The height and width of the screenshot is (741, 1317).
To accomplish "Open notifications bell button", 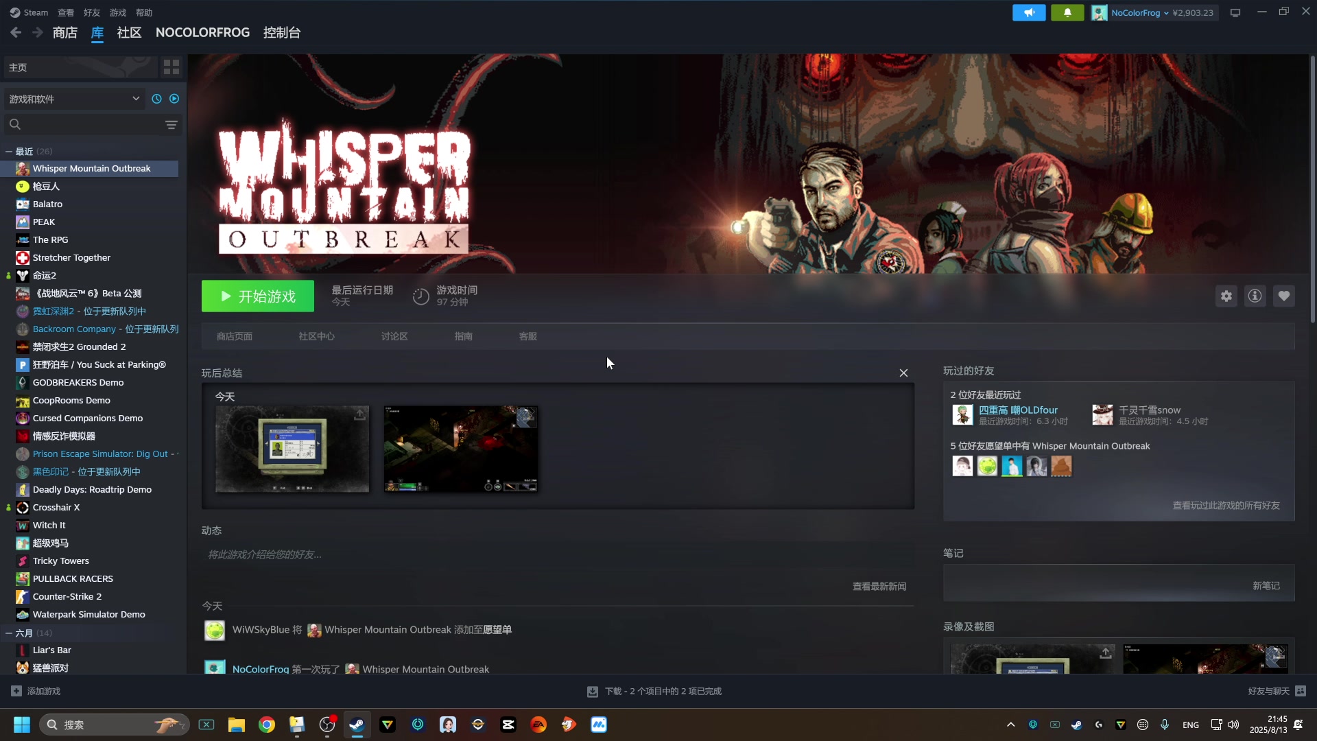I will [x=1067, y=12].
